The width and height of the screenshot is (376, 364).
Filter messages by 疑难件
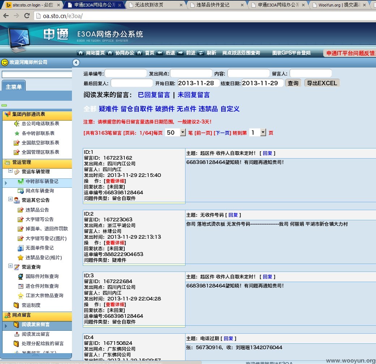108,109
